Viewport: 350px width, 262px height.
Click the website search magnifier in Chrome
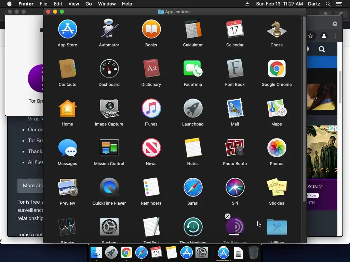(x=322, y=49)
